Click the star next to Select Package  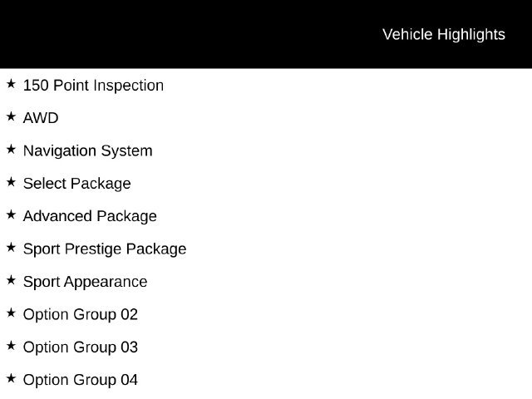tap(11, 182)
